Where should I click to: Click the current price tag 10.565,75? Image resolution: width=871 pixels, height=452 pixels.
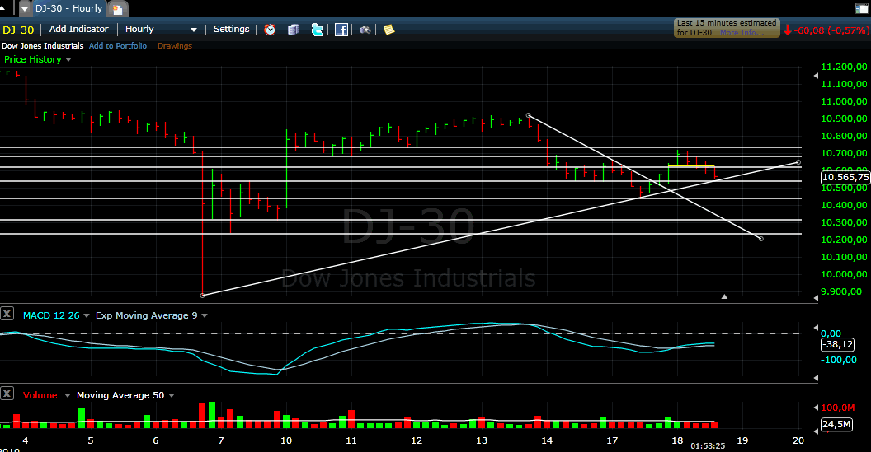coord(845,177)
